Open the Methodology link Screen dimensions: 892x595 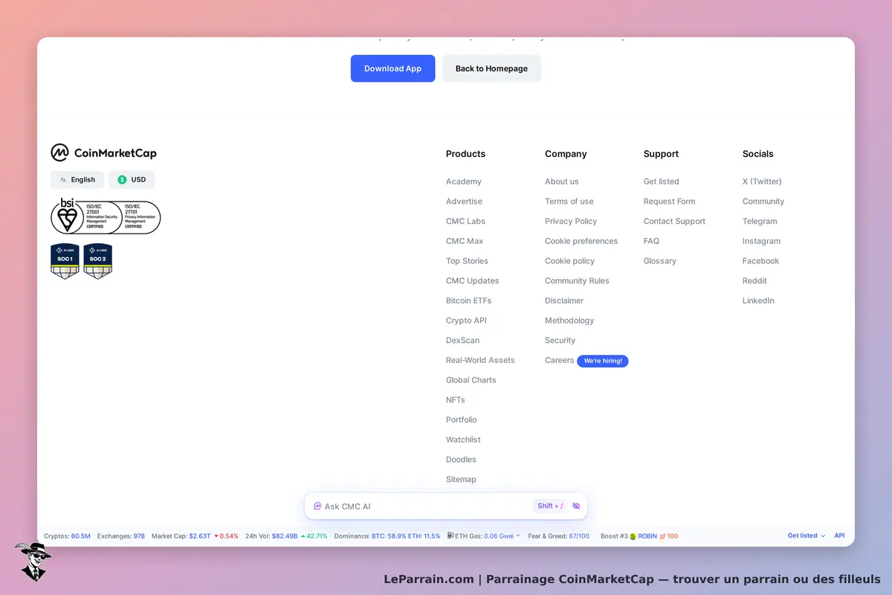point(569,321)
